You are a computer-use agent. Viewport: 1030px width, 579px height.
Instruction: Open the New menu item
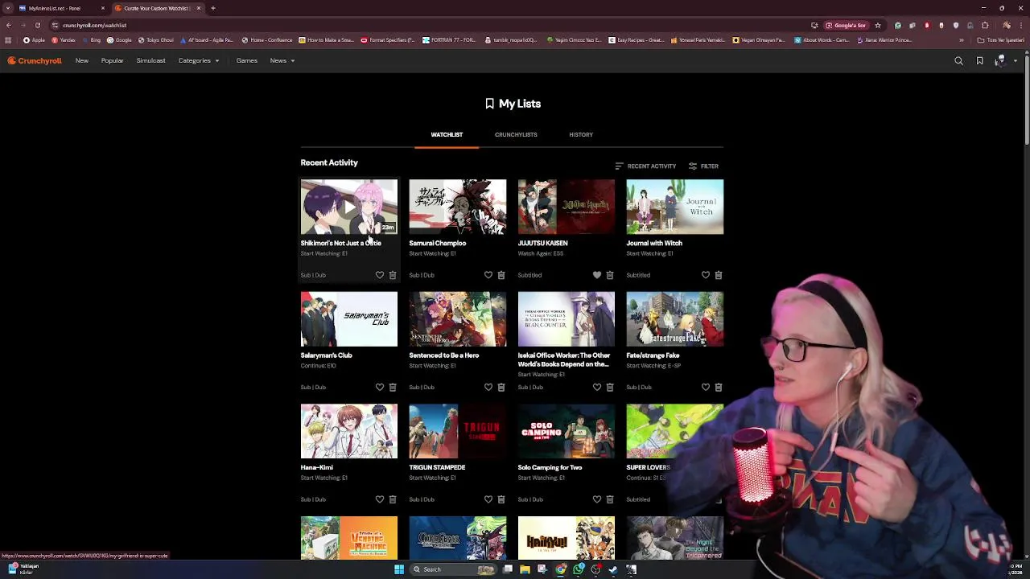pos(82,60)
